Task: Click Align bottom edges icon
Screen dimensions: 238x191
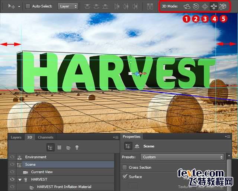Action: click(105, 6)
